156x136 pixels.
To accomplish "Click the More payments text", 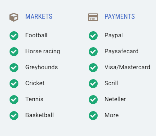I will (111, 115).
